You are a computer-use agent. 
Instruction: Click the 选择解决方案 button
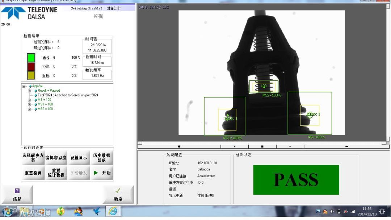33,158
